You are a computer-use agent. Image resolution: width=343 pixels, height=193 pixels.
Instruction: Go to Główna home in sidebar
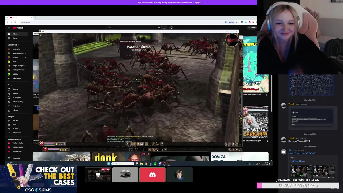(x=17, y=34)
